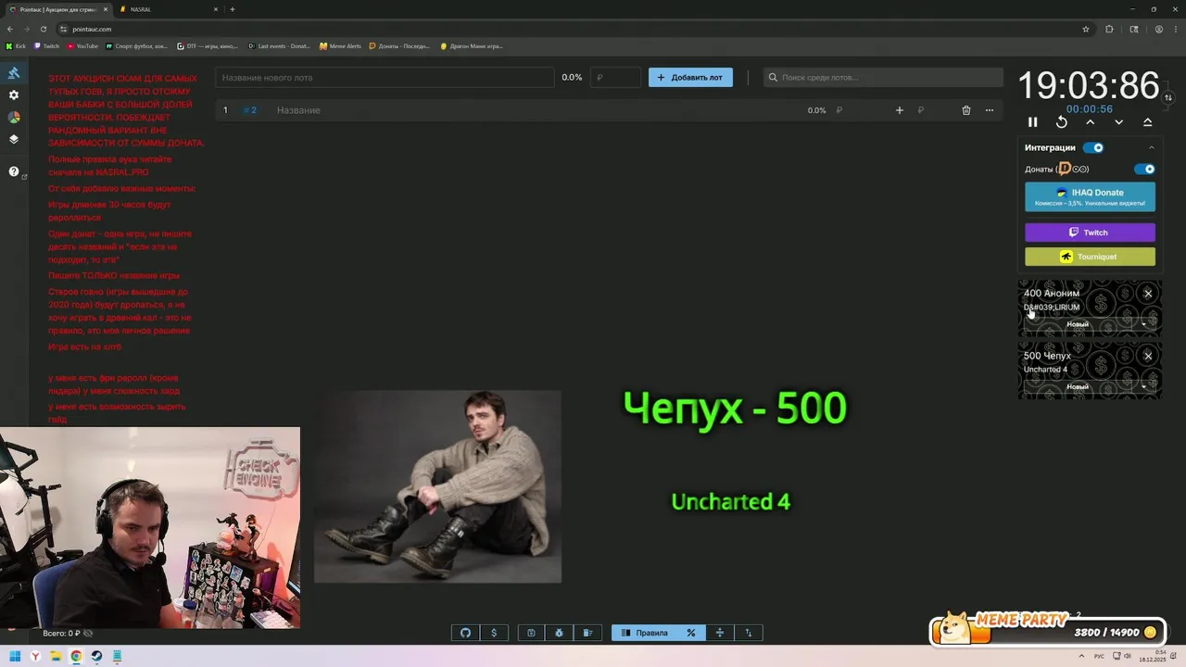
Task: Open the YouTube bookmark
Action: point(82,46)
